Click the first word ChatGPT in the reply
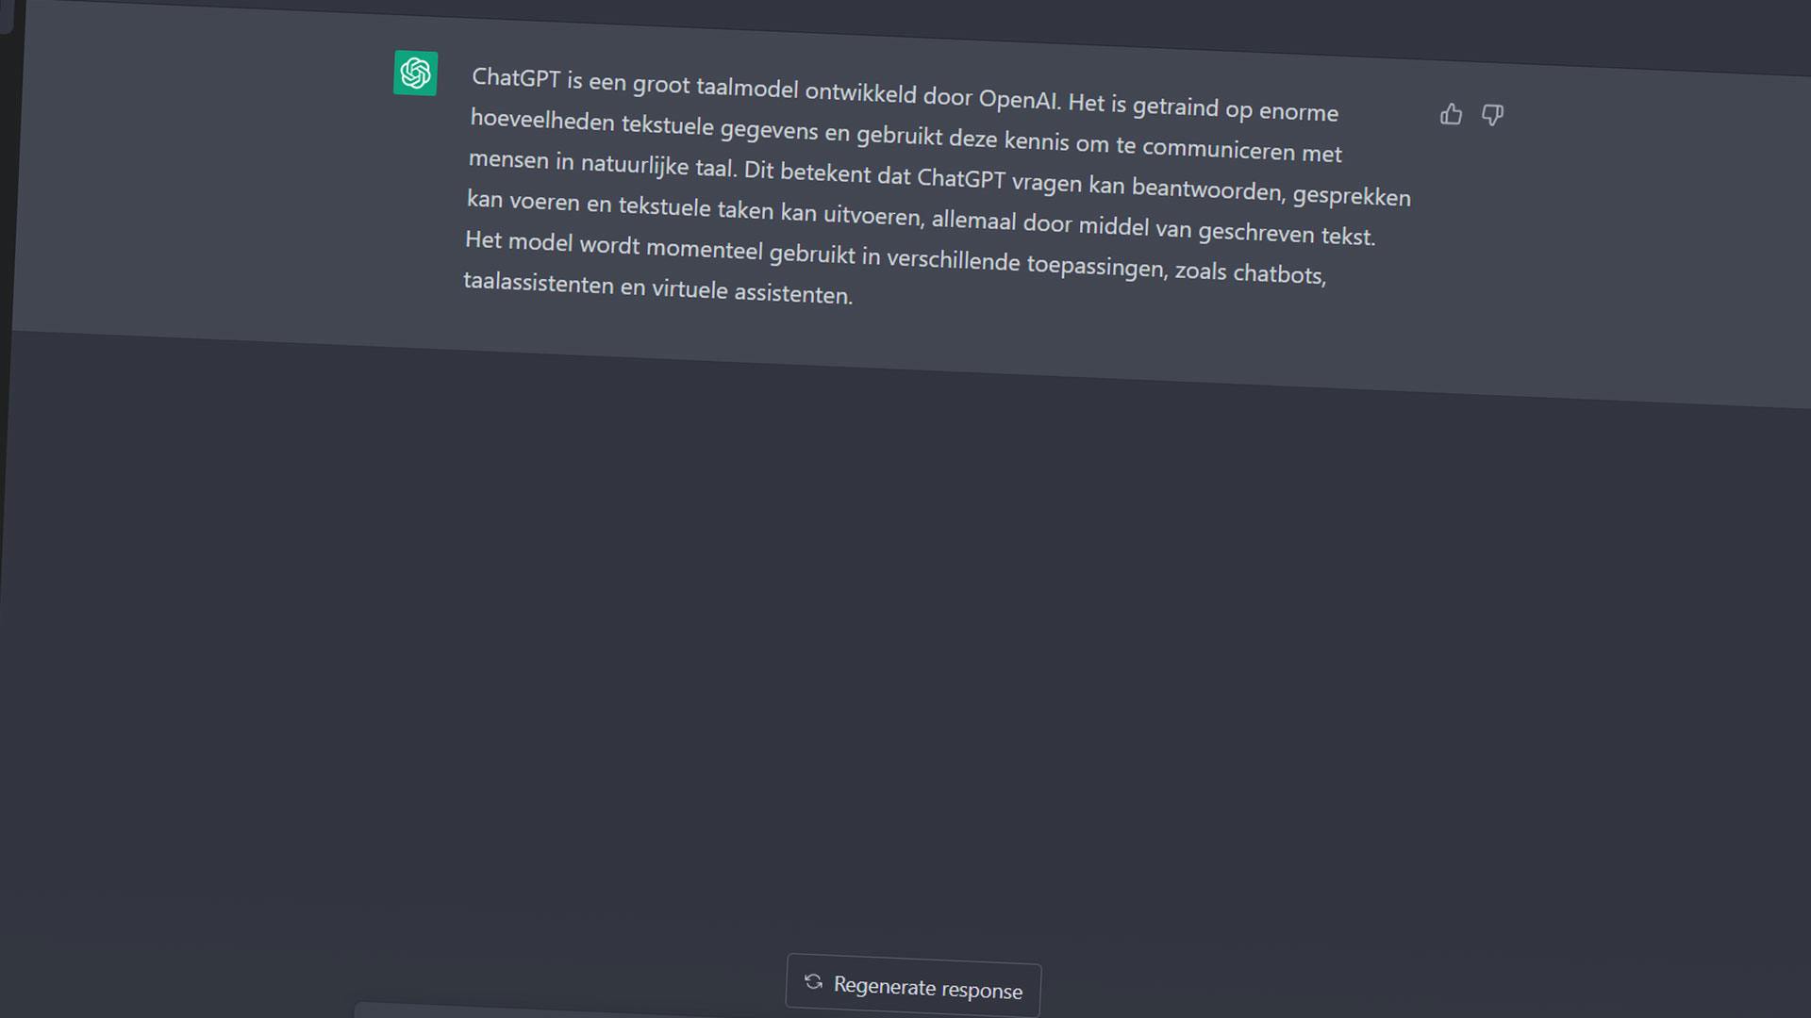The image size is (1811, 1018). [516, 77]
